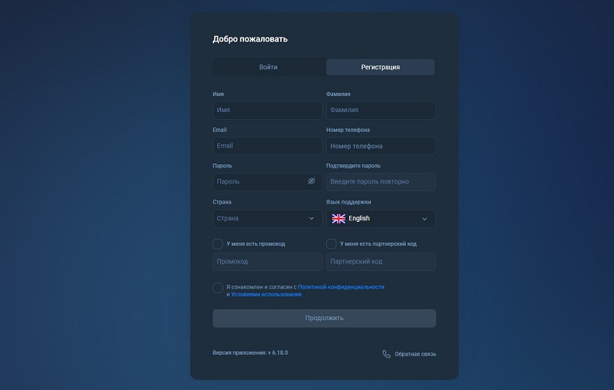
Task: Enable the У меня есть промокод checkbox
Action: (218, 244)
